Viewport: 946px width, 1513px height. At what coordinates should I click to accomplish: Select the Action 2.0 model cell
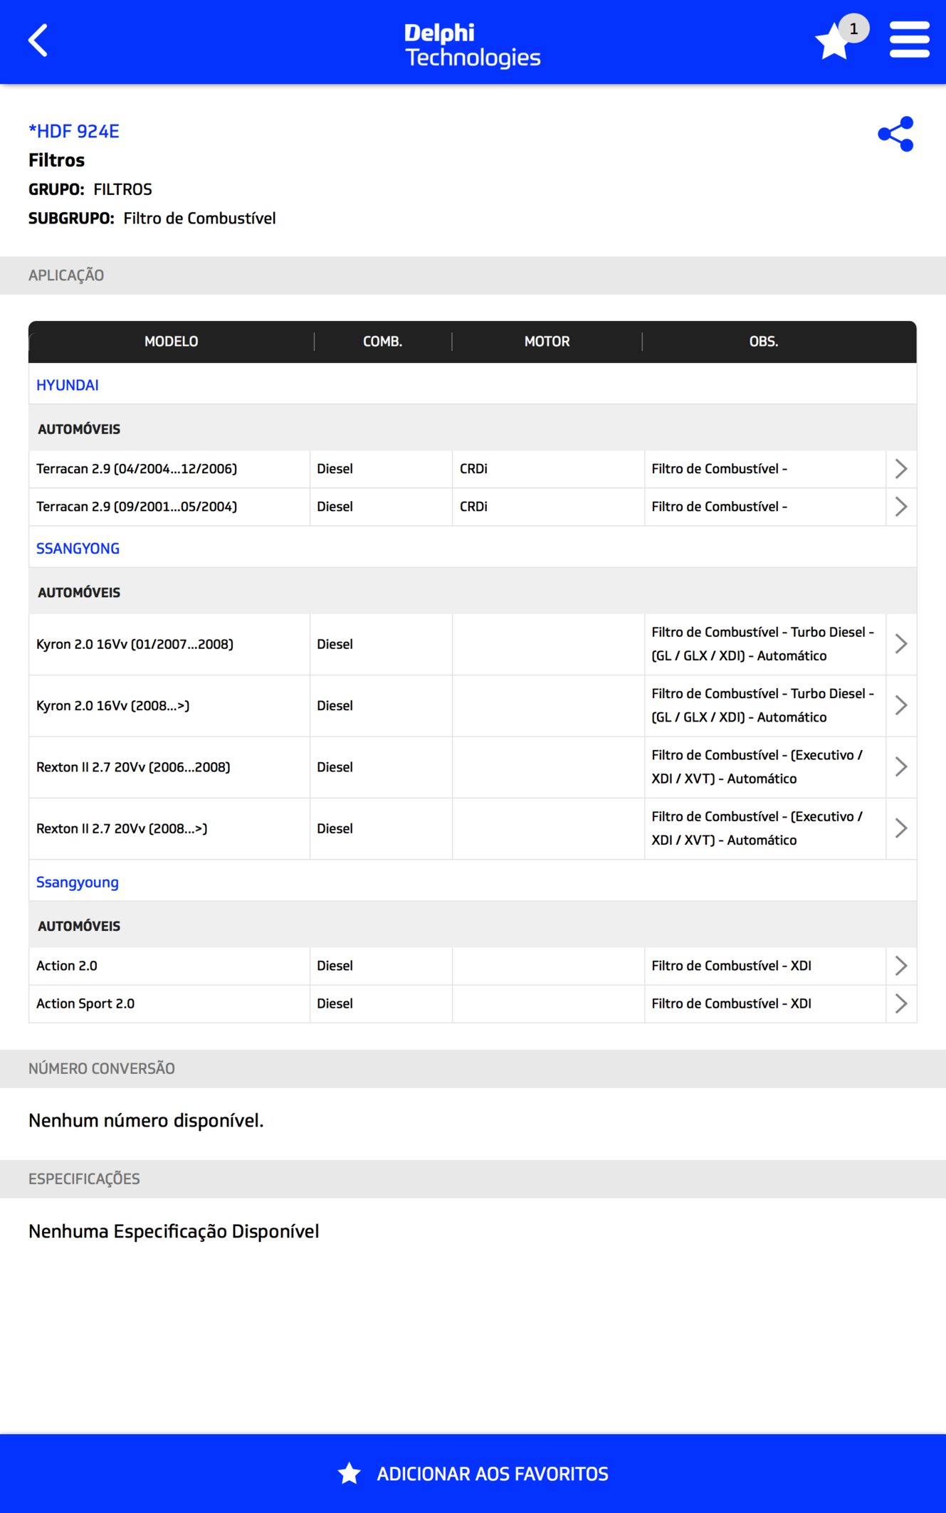169,966
